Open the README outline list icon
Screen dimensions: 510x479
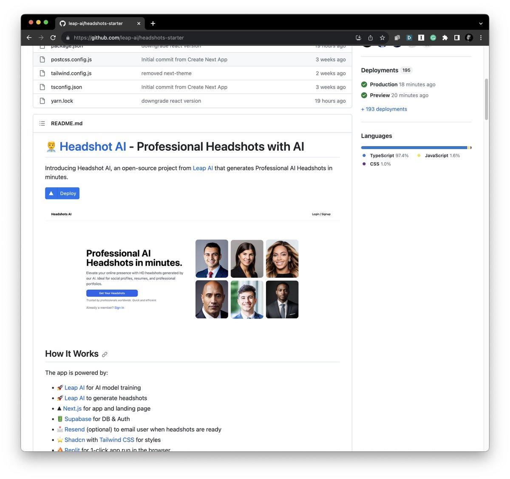(42, 124)
